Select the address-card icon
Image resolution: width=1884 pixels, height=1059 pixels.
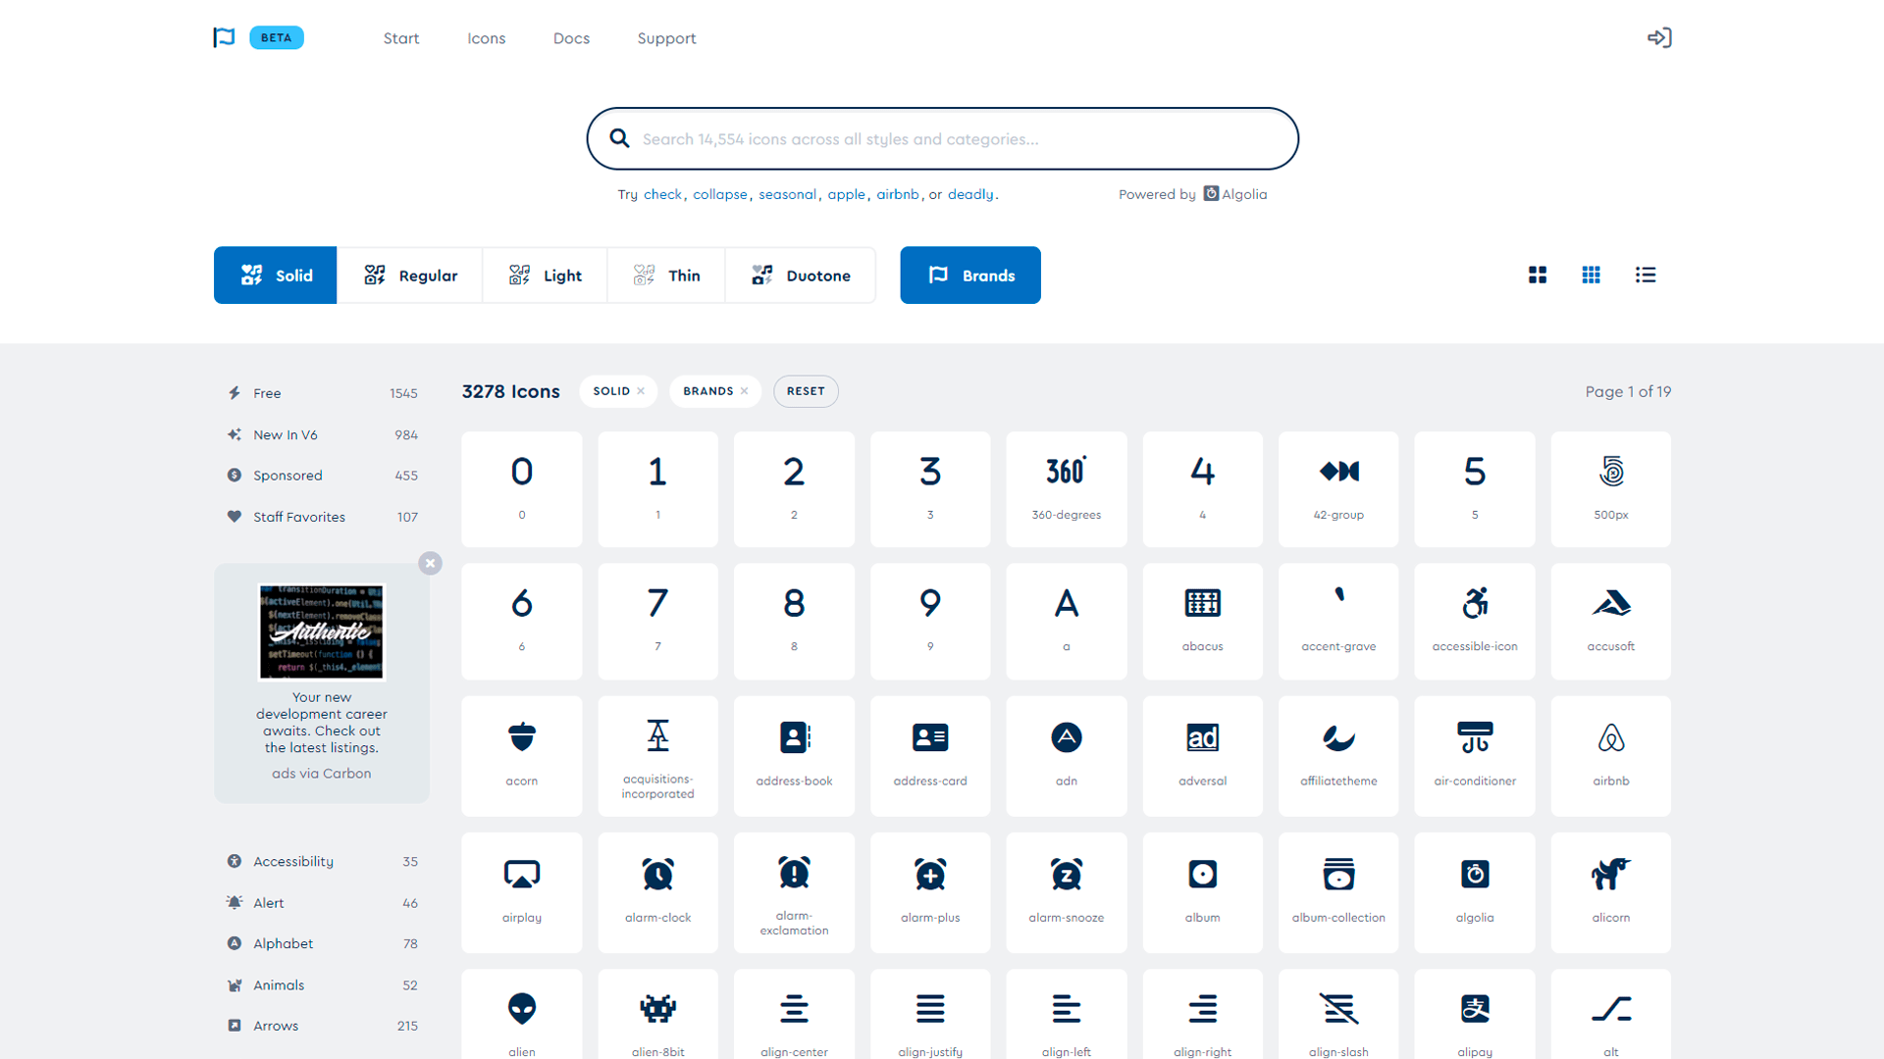click(x=930, y=756)
